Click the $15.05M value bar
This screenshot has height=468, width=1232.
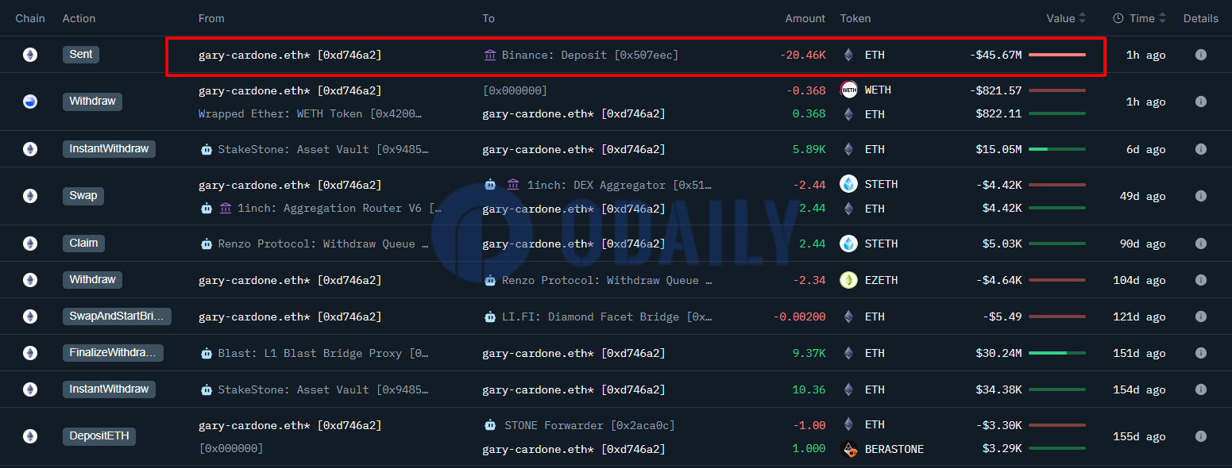1056,149
